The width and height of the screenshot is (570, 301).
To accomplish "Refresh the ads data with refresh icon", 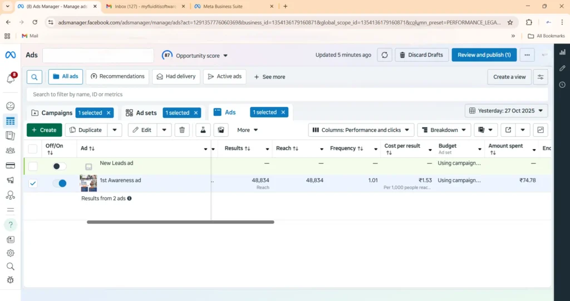I will pyautogui.click(x=385, y=55).
